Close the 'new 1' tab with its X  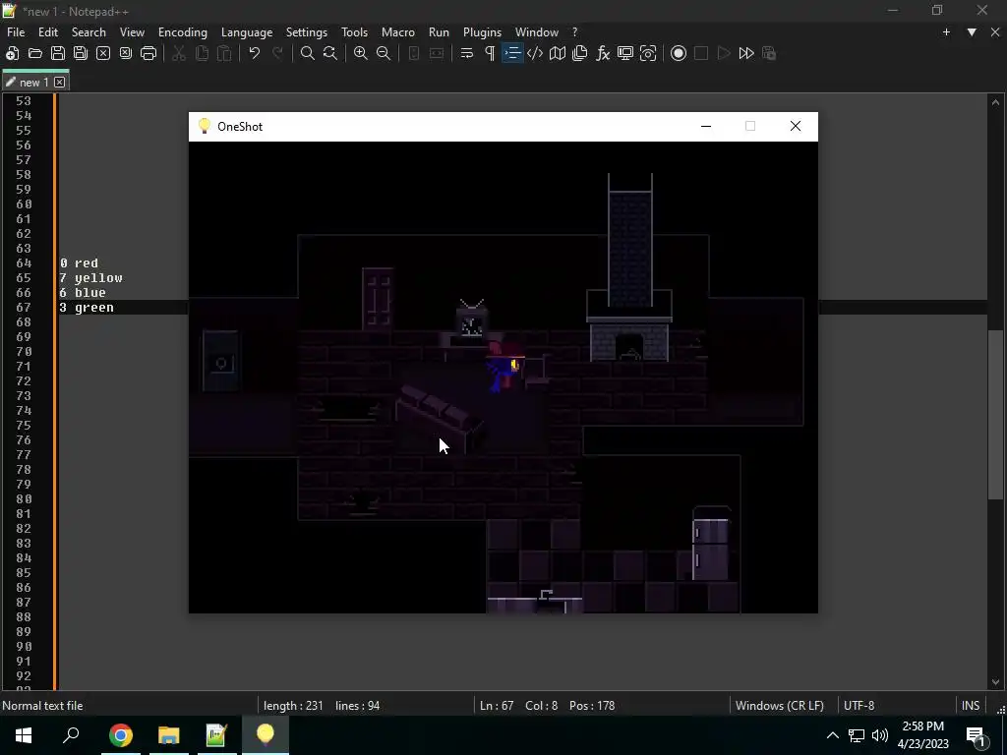60,83
